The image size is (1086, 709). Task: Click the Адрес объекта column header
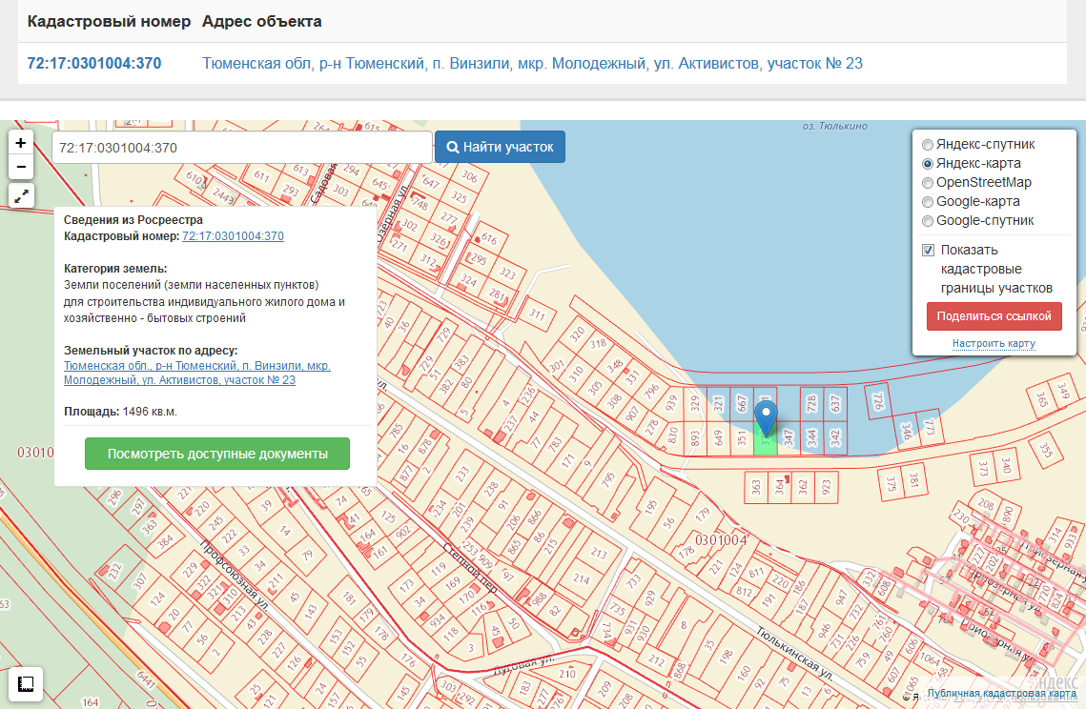[262, 22]
